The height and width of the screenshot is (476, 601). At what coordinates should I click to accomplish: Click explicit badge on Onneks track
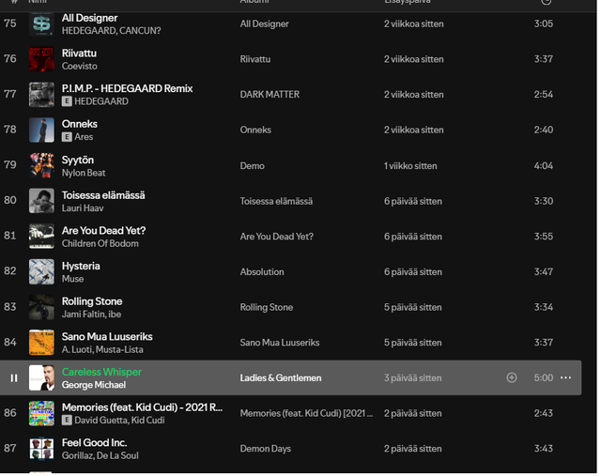[67, 137]
